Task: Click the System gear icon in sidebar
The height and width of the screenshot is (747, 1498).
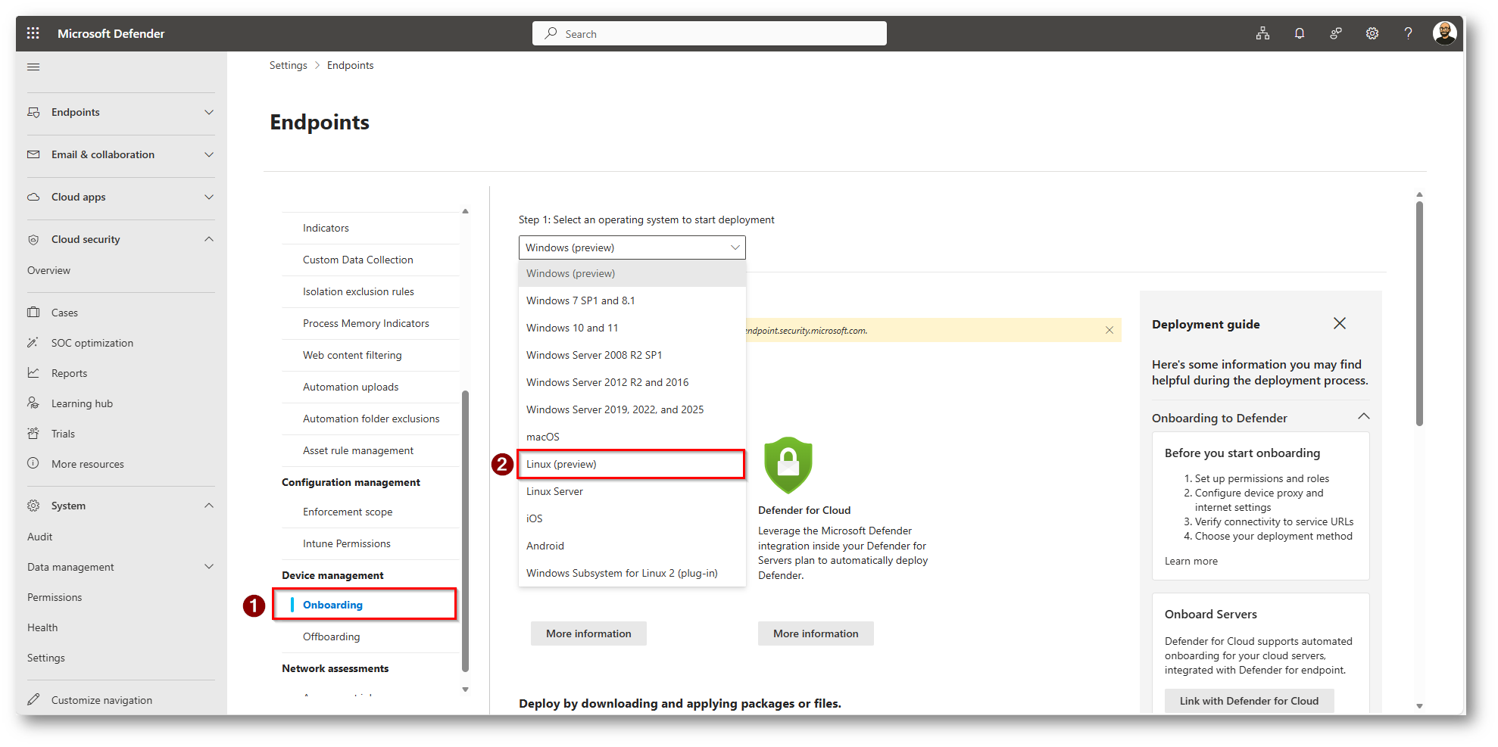Action: click(x=33, y=506)
